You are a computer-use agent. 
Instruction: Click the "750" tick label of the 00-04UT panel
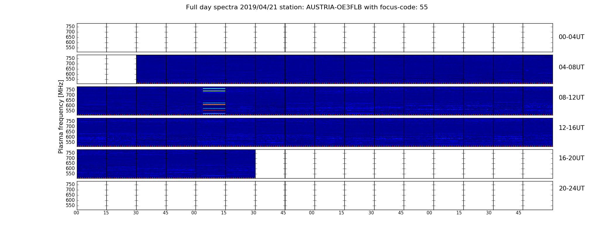[x=70, y=27]
